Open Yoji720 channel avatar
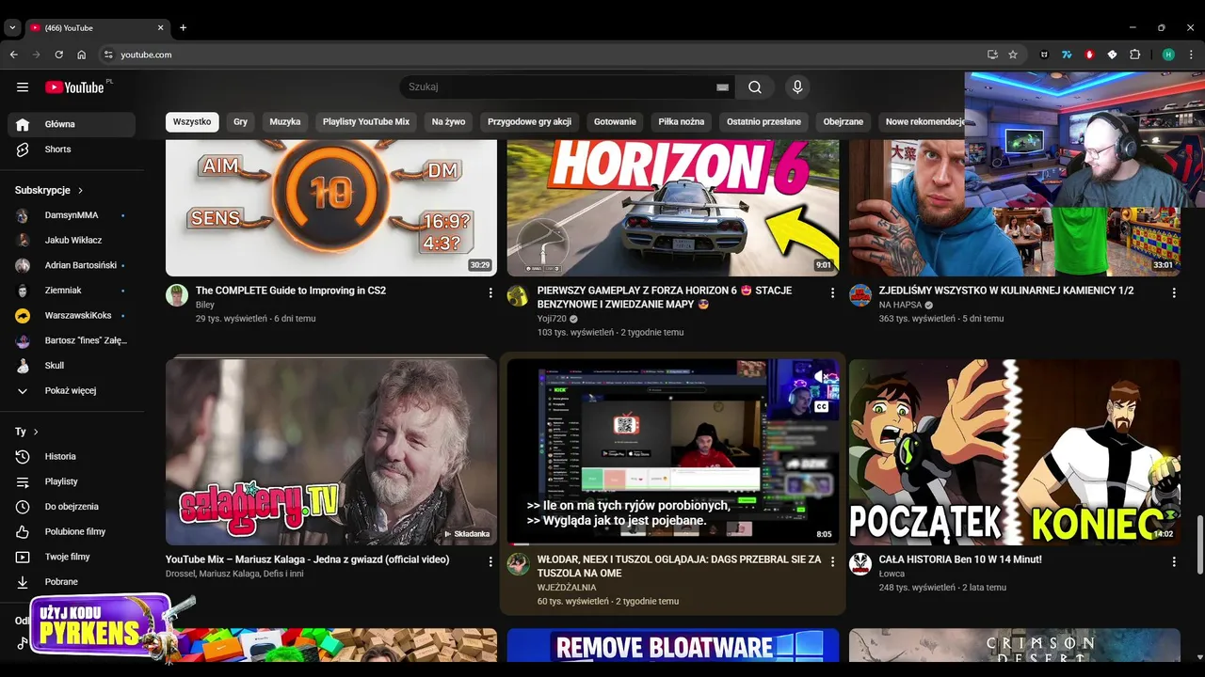The width and height of the screenshot is (1205, 677). [x=518, y=295]
